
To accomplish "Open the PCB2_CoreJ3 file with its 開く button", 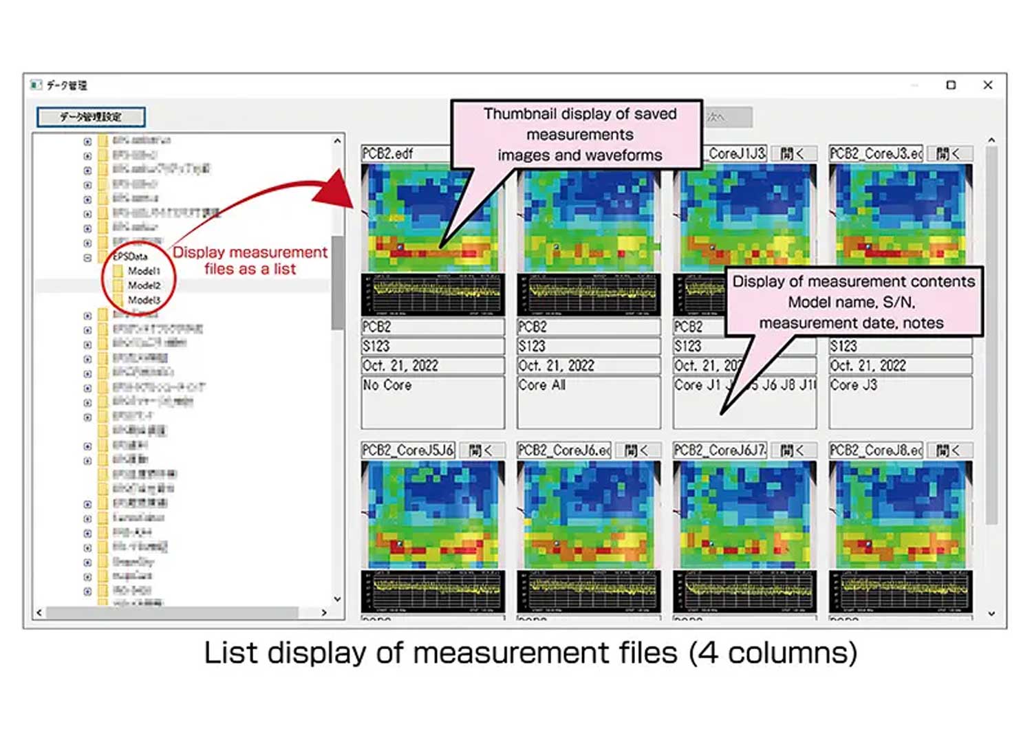I will 949,153.
